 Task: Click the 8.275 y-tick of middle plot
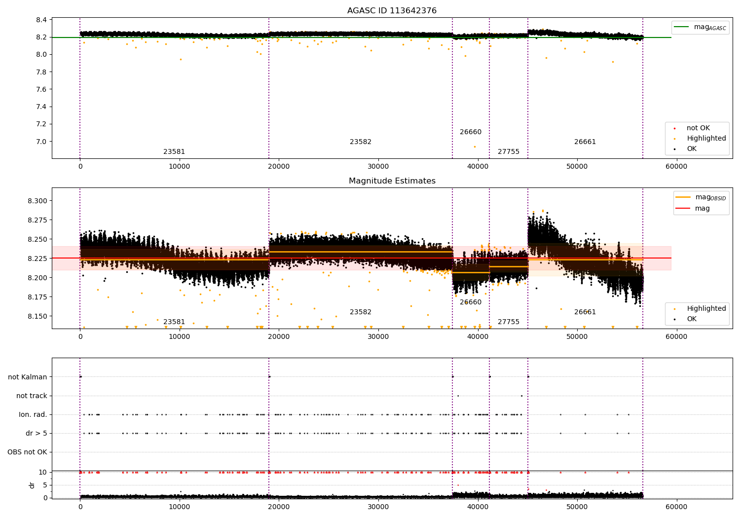click(x=38, y=221)
